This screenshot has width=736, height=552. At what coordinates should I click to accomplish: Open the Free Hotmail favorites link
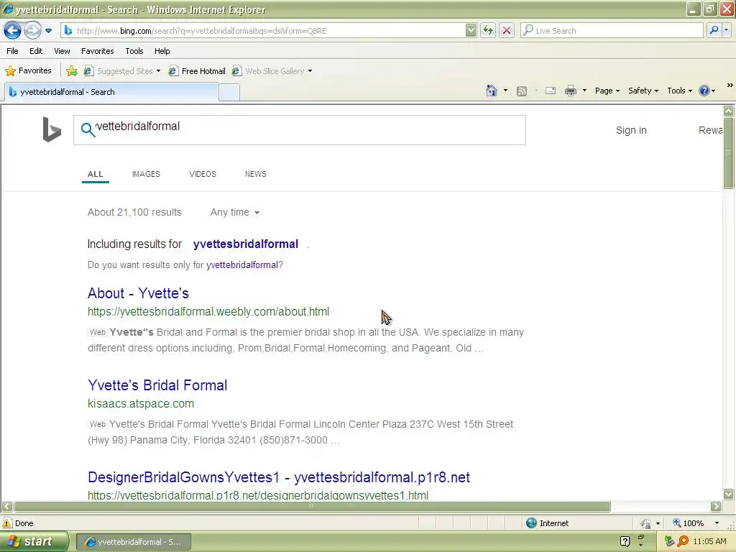coord(197,71)
